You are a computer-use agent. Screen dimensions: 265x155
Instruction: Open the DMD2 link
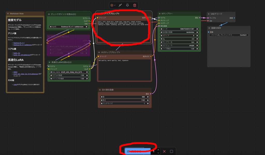click(x=15, y=72)
